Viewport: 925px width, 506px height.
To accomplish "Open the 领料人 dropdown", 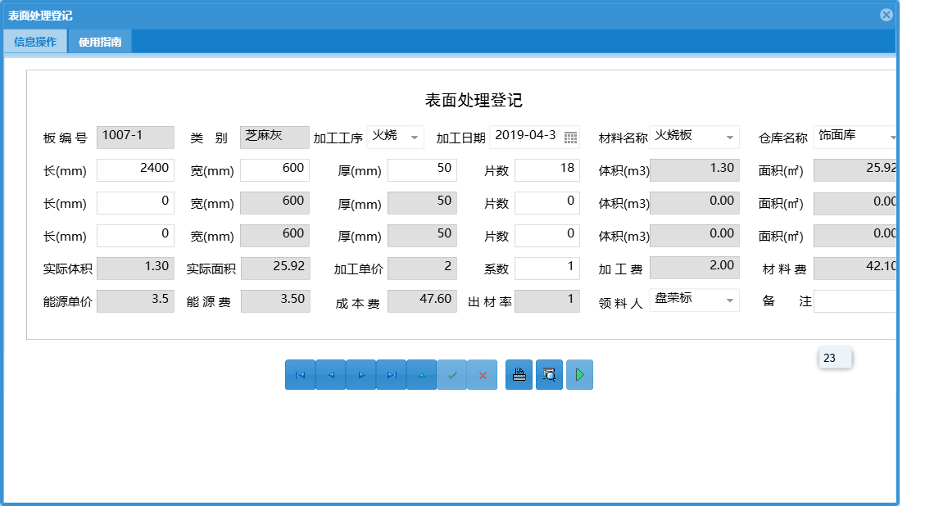I will [x=729, y=300].
